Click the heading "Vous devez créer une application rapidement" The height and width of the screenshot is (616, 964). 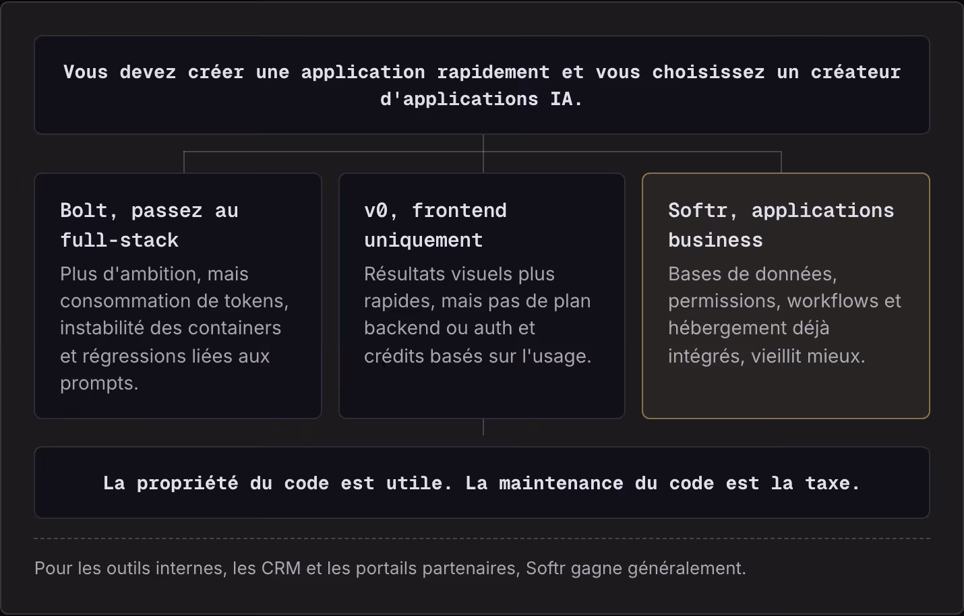click(482, 86)
